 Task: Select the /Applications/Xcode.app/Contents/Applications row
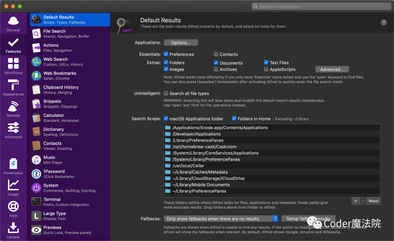pos(272,128)
